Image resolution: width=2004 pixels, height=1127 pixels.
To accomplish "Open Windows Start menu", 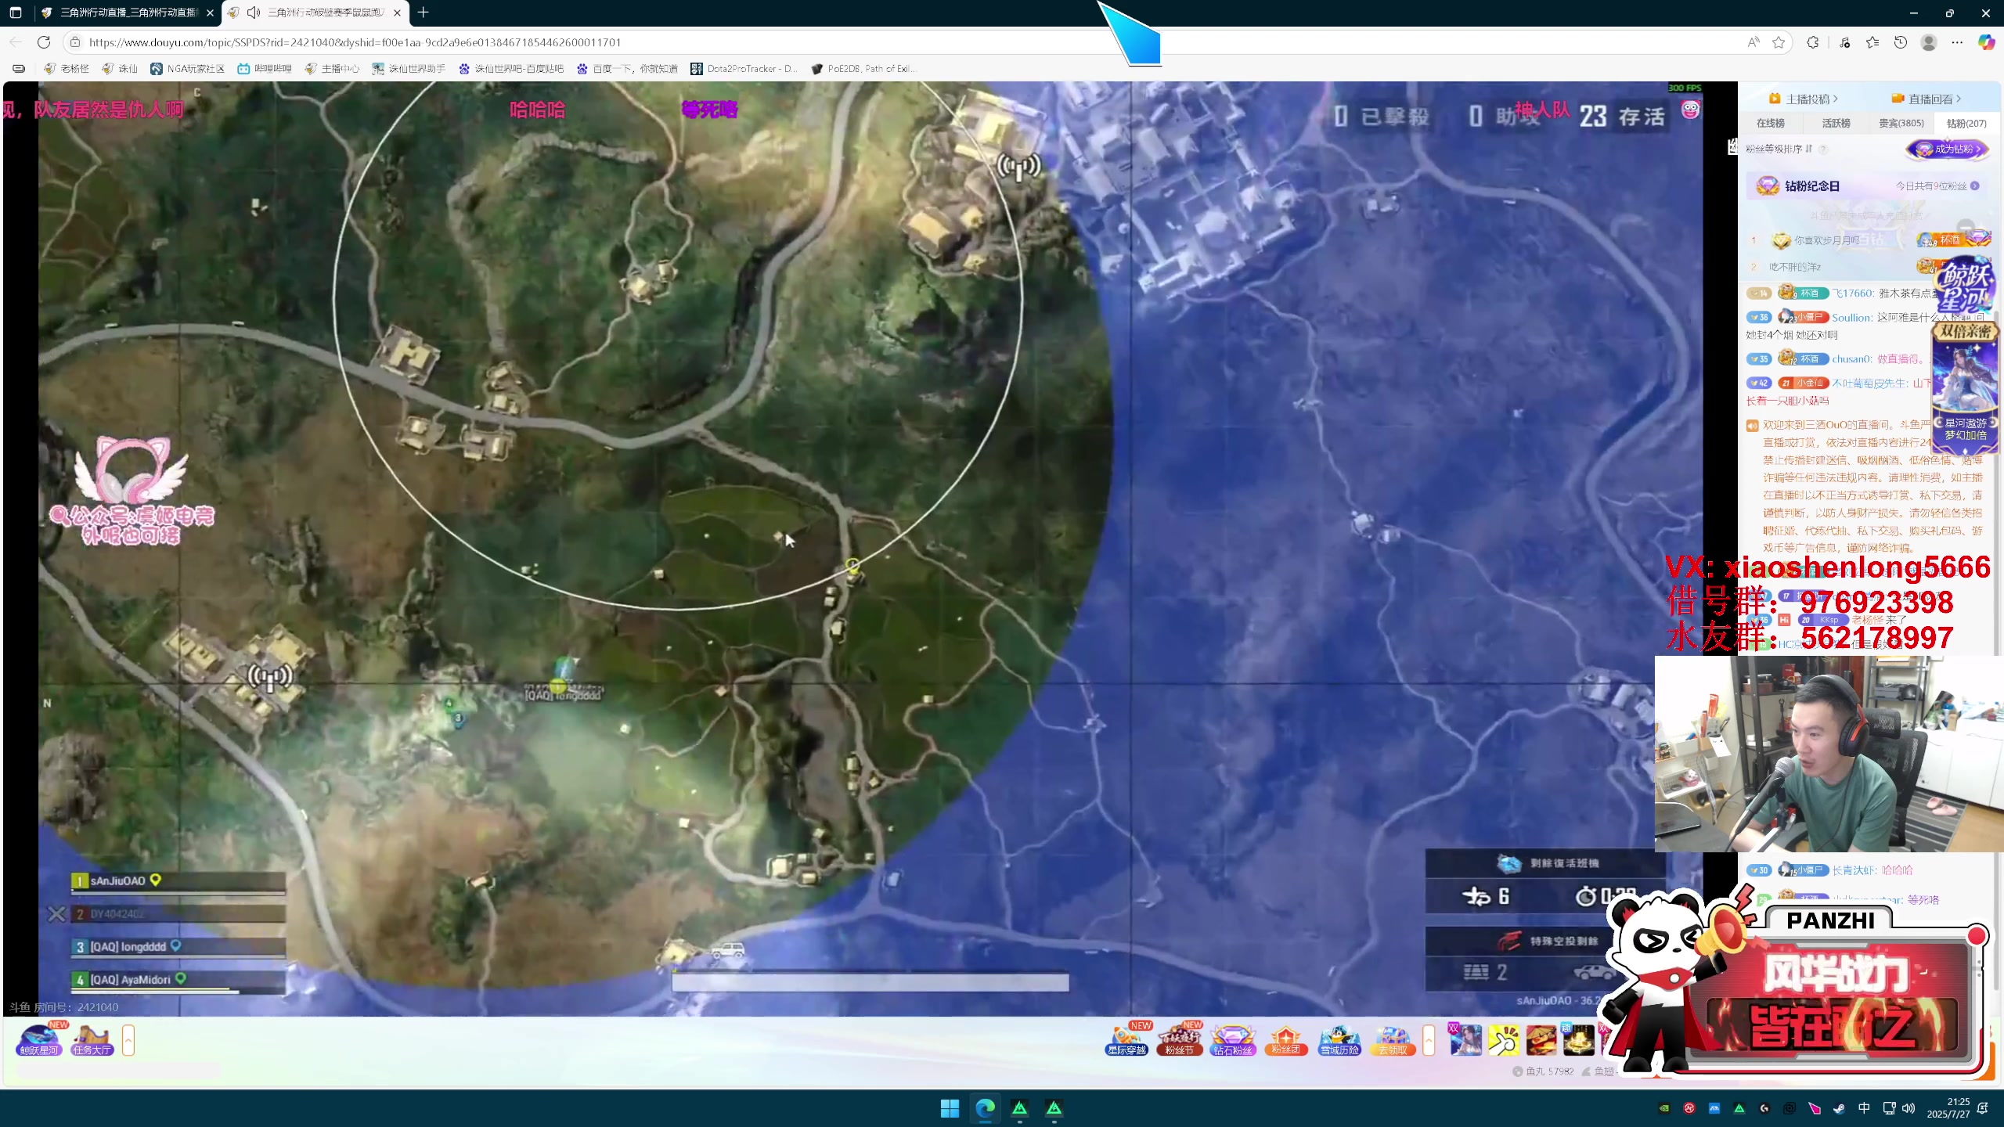I will (950, 1108).
